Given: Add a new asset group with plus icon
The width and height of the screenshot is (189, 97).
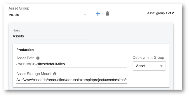Looking at the screenshot, I should (x=98, y=14).
